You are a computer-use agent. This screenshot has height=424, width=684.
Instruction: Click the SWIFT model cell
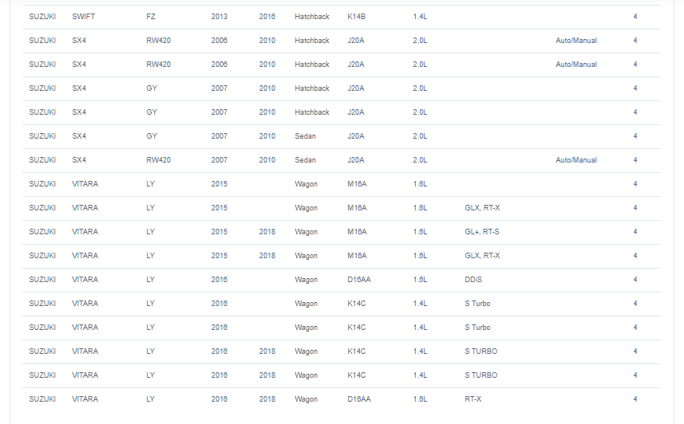click(83, 17)
